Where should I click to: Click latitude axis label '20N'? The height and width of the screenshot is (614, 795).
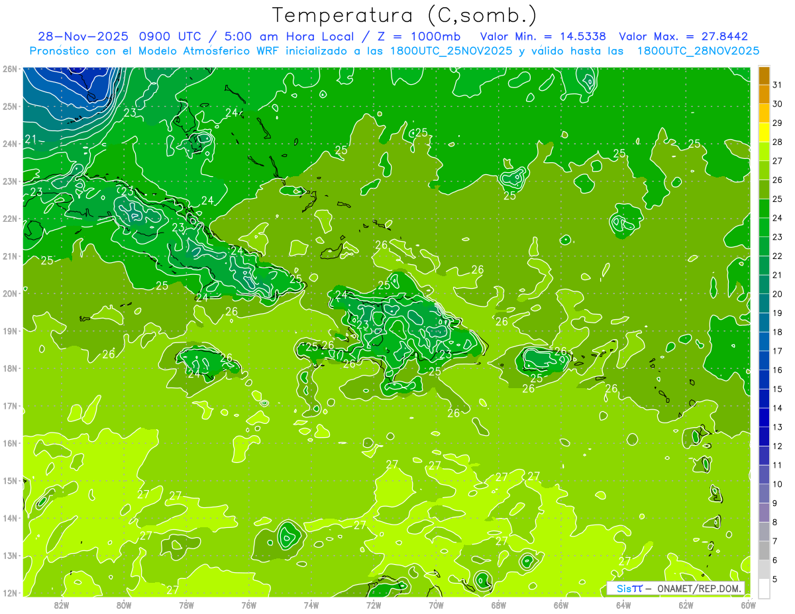tap(10, 293)
